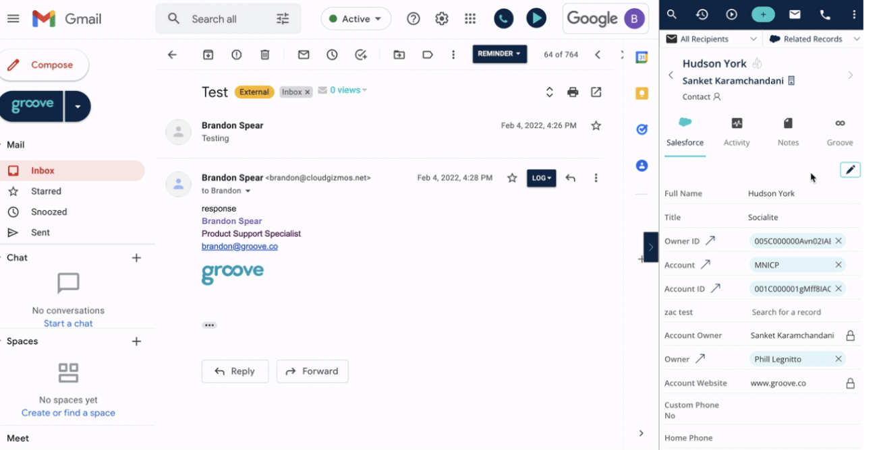The height and width of the screenshot is (450, 881).
Task: Open the email tracking views indicator
Action: (x=342, y=89)
